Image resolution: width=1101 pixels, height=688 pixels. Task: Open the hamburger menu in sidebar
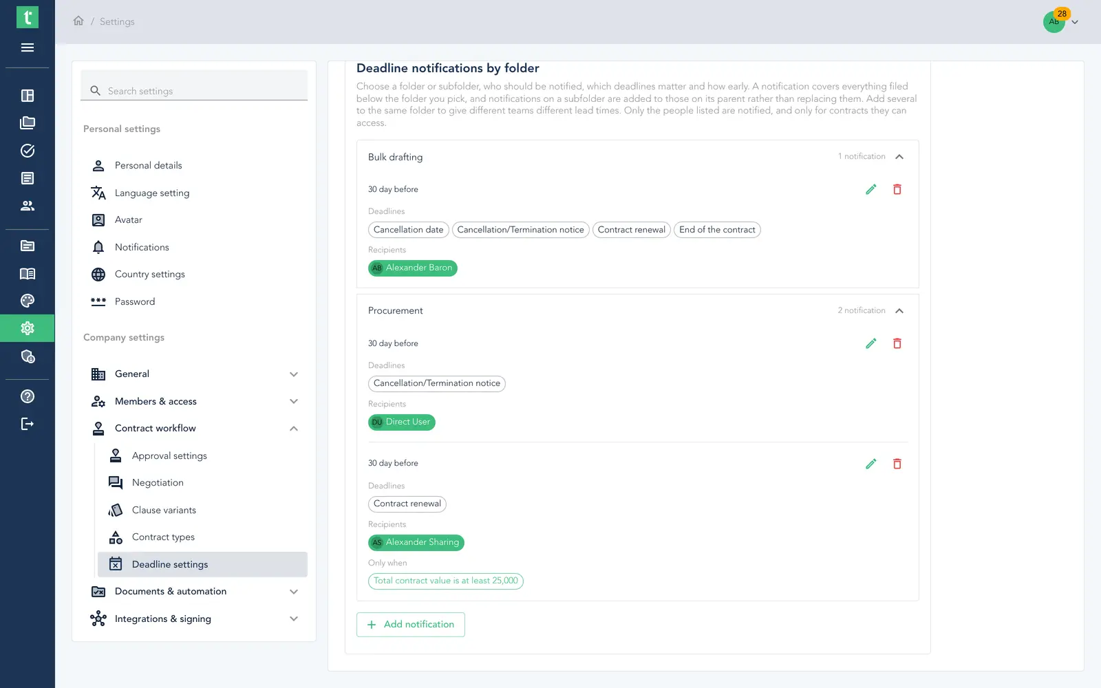pos(28,47)
